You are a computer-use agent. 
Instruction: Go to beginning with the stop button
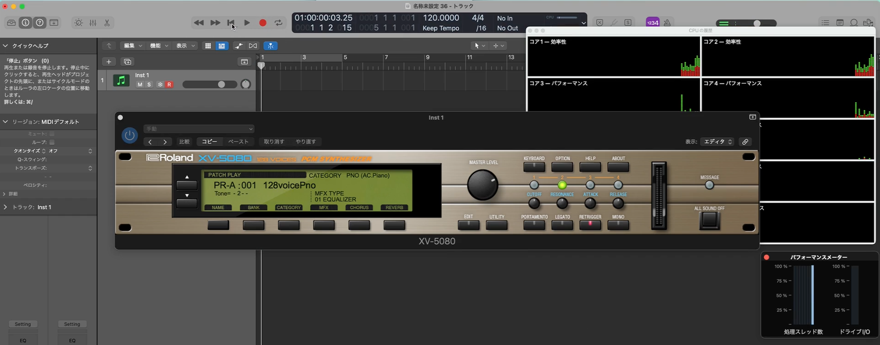[x=231, y=23]
